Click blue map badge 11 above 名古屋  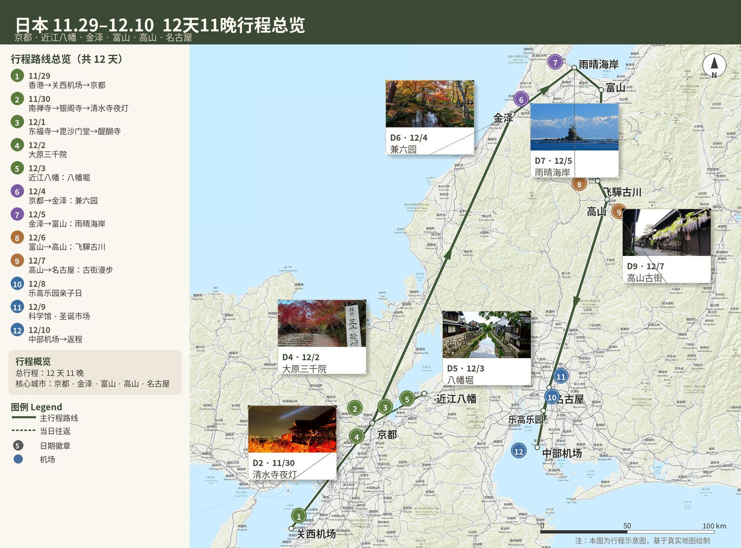(561, 376)
